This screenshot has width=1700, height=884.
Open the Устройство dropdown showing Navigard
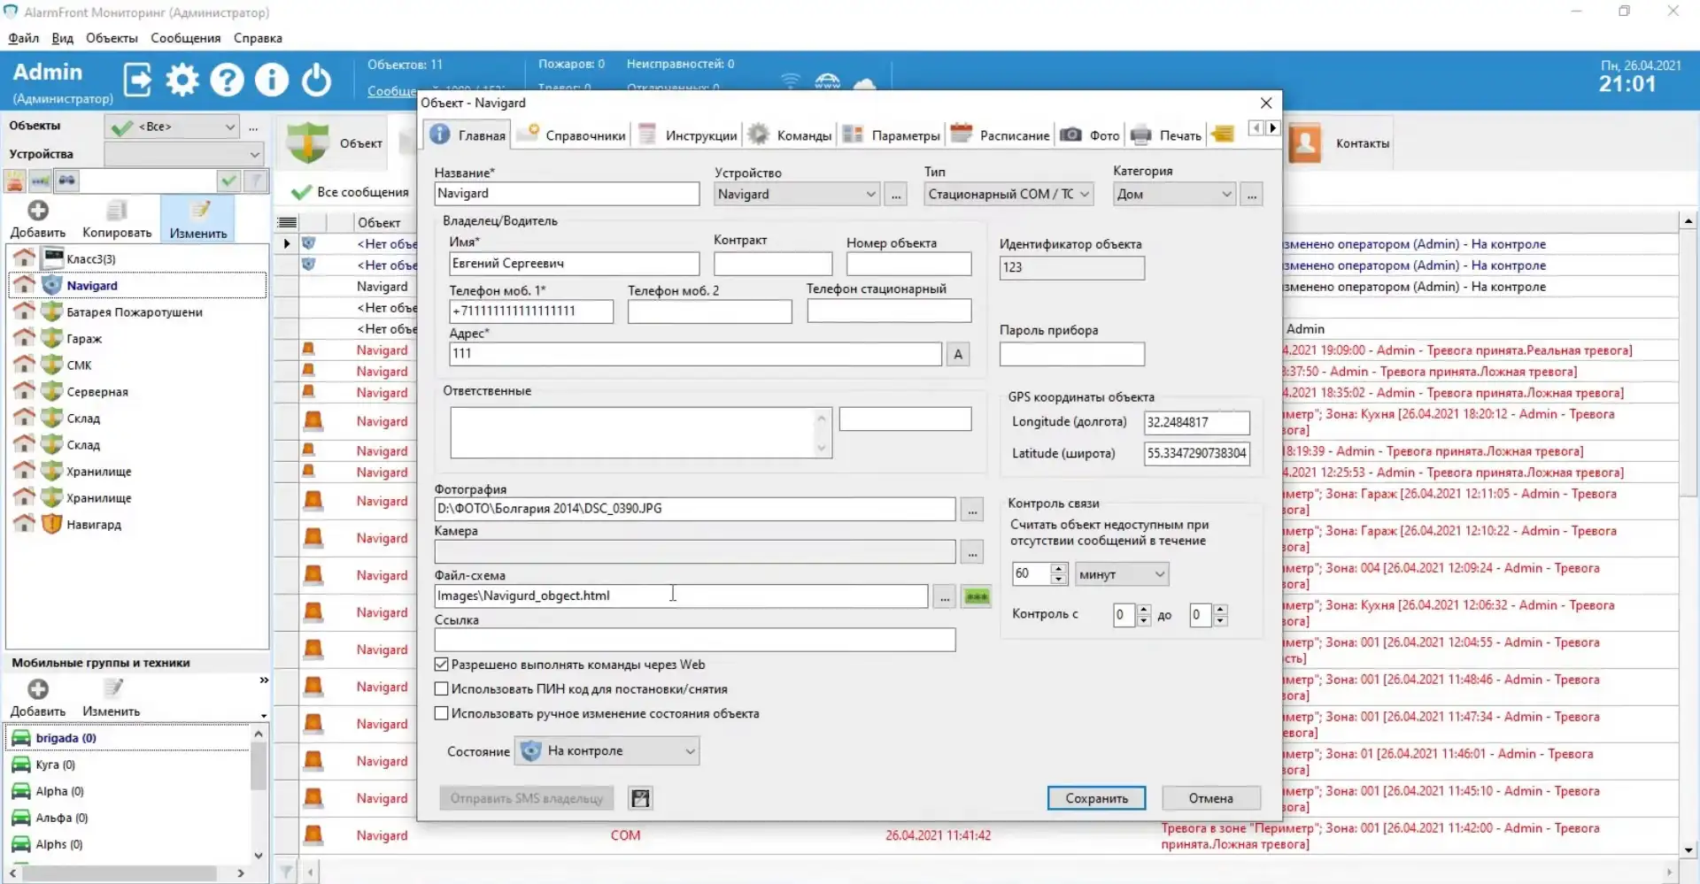click(796, 194)
